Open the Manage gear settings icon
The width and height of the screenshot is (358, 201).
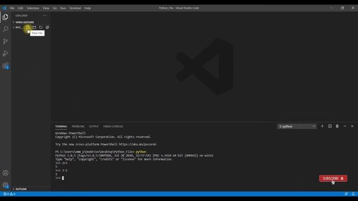point(5,185)
